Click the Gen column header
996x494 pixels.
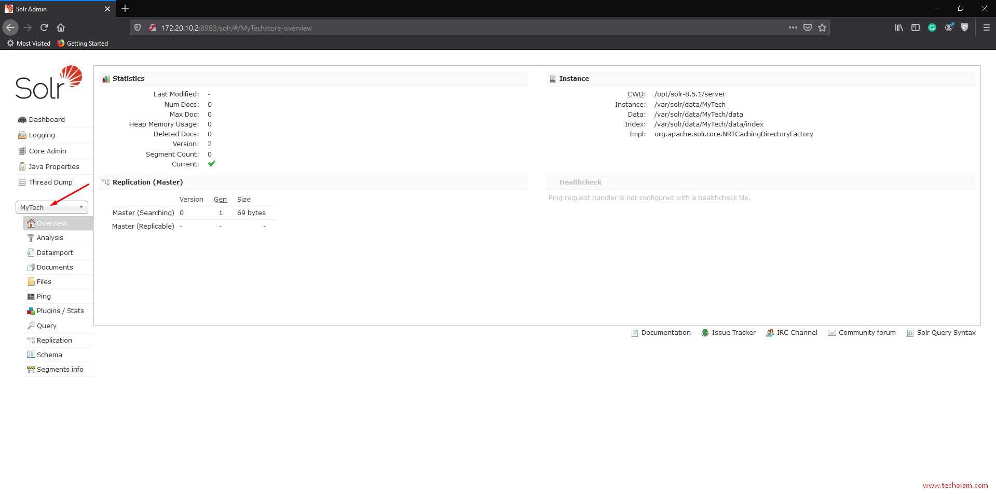220,200
